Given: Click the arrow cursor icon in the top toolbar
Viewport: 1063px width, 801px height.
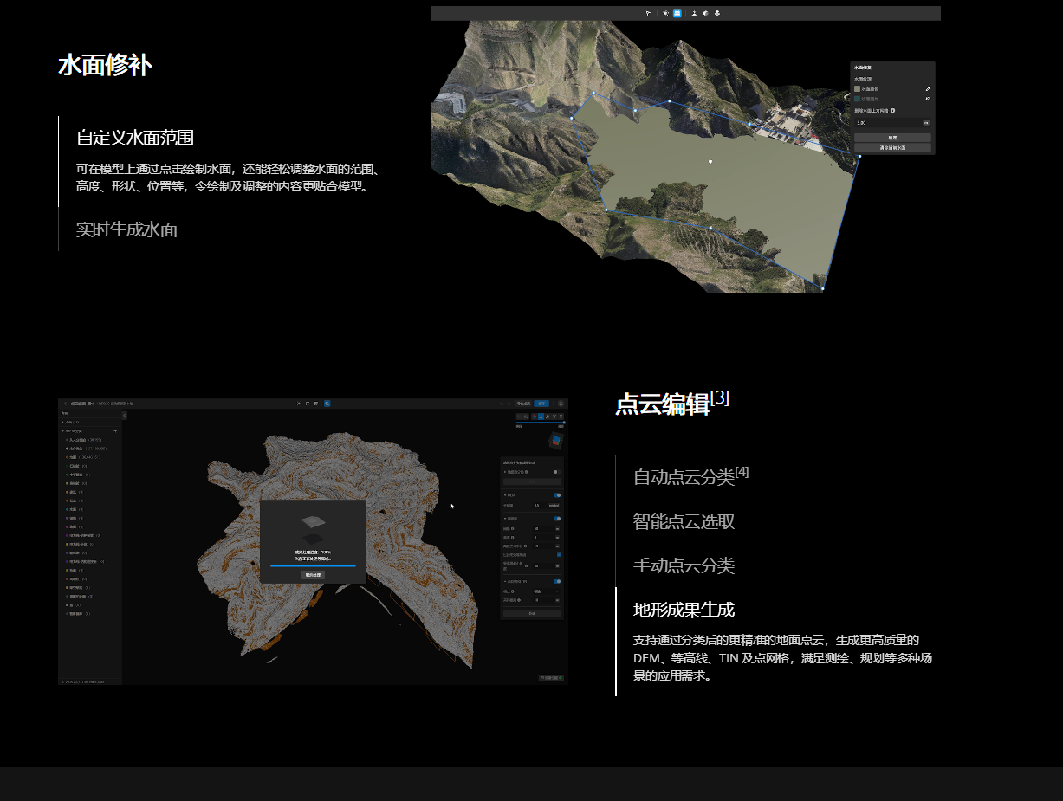Looking at the screenshot, I should click(648, 13).
